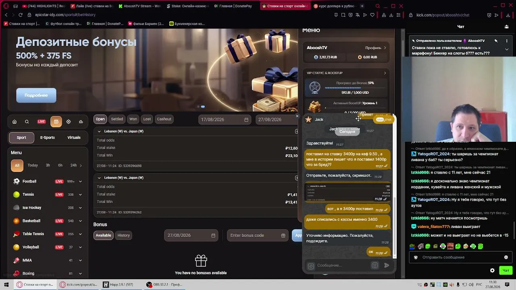Open screenshot thumbnail in support chat
This screenshot has height=290, width=516.
[348, 193]
